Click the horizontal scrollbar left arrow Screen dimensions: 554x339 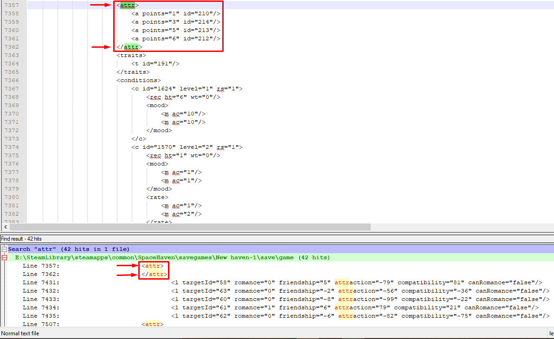(5, 227)
